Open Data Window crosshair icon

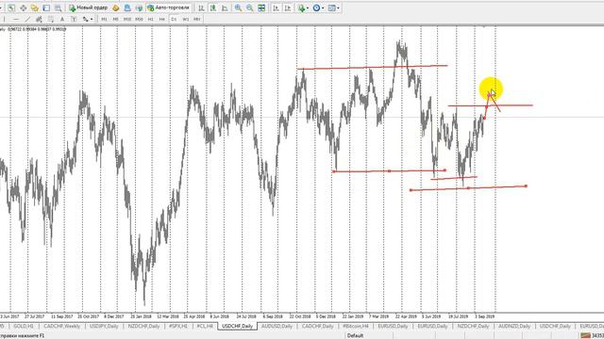click(23, 8)
